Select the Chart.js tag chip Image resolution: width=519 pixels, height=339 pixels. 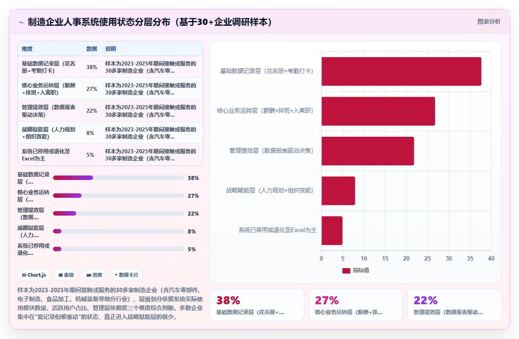click(x=34, y=275)
